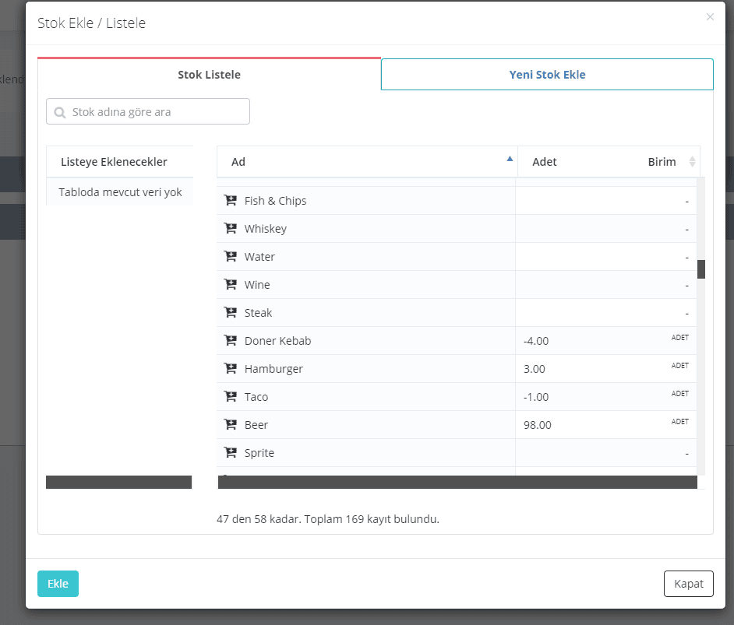Sort the table by Ad column
The width and height of the screenshot is (734, 625).
[367, 162]
